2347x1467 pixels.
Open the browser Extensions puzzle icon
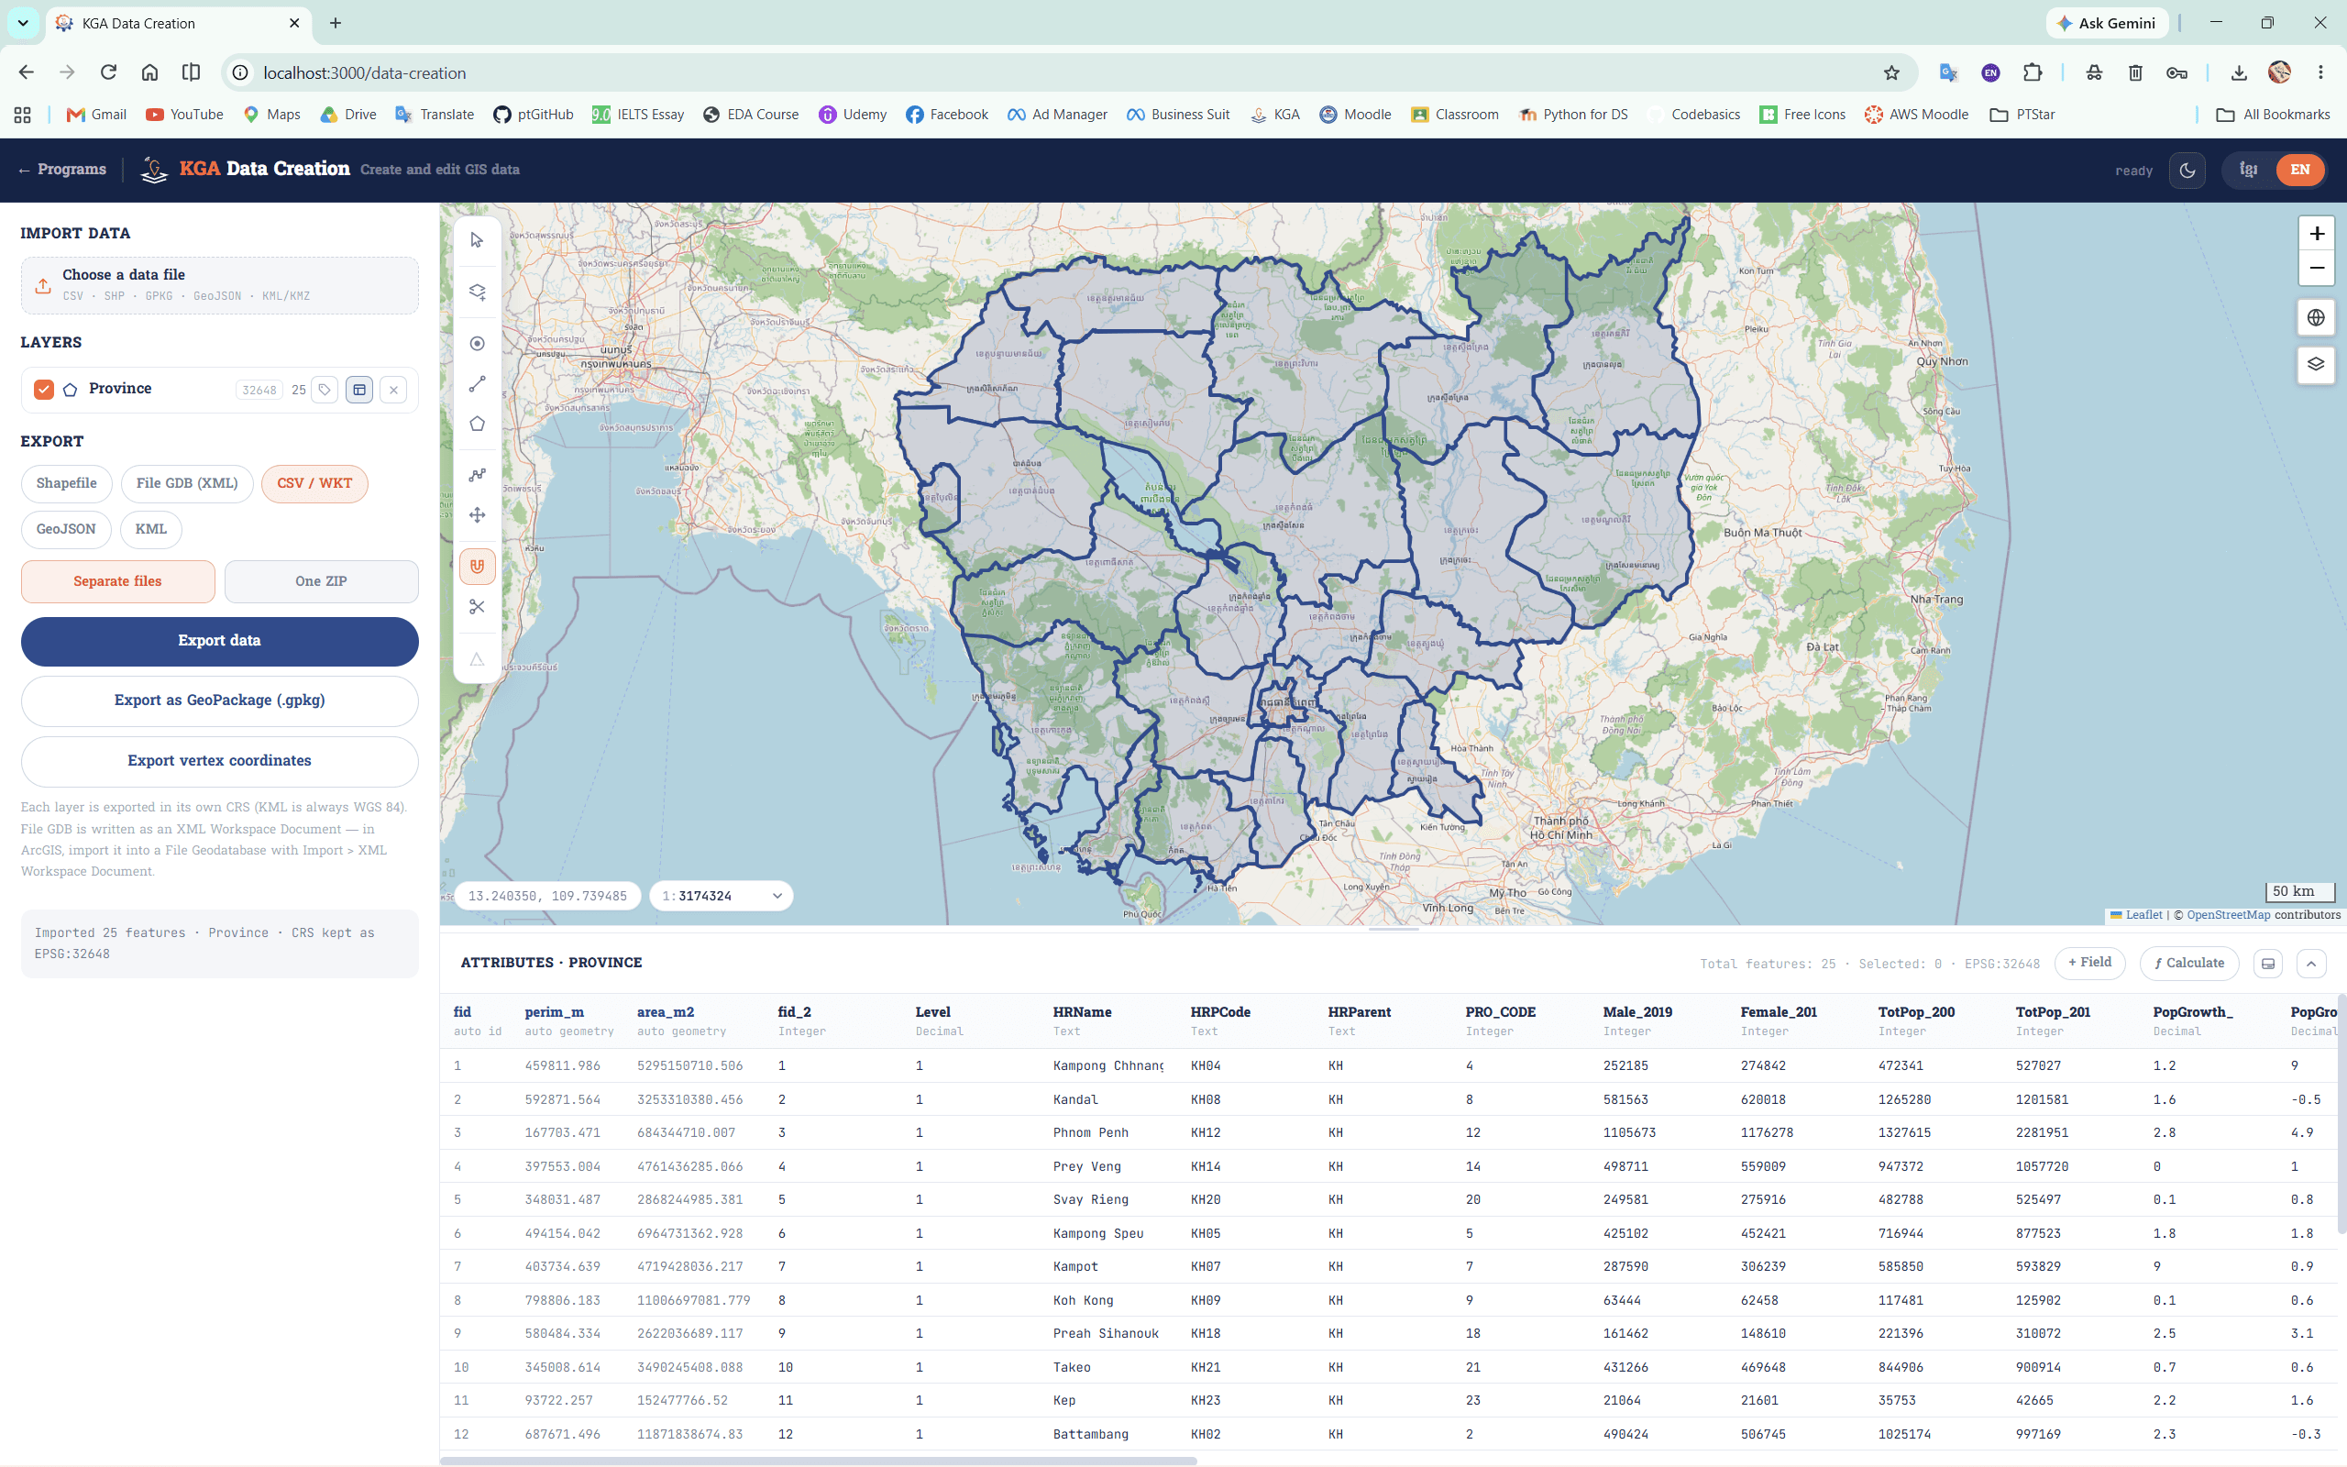[2032, 72]
